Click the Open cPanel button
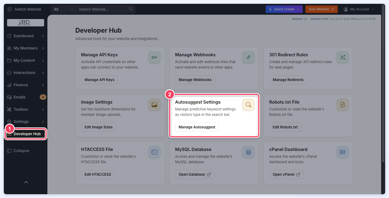The image size is (389, 198). pos(286,174)
